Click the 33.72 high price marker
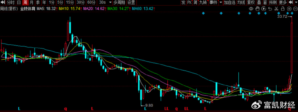Screen dimensions: 298x112 pos(282,16)
